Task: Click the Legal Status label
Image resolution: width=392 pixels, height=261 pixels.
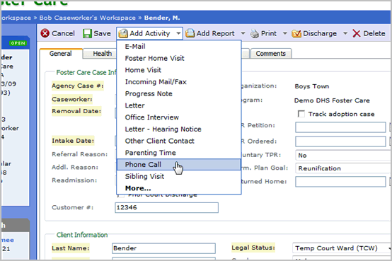Action: coord(253,248)
